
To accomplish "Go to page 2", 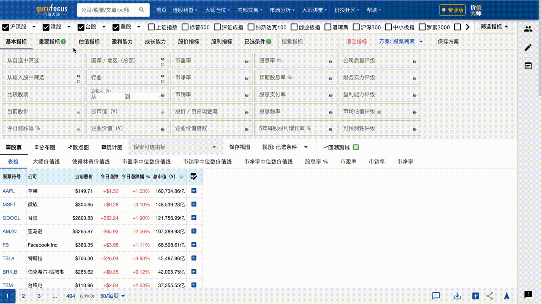I will pyautogui.click(x=23, y=296).
